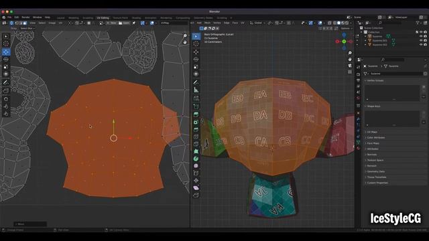Select the Spin tool
The width and height of the screenshot is (429, 241).
[x=196, y=159]
